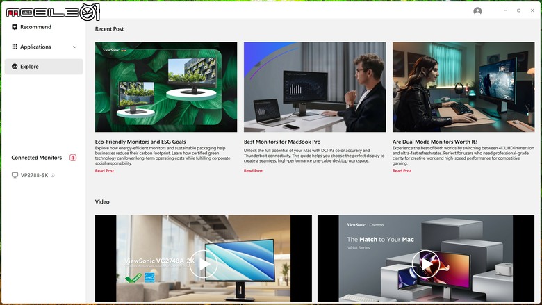The image size is (542, 305).
Task: Click the Are Dual Mode Monitors Worth It title
Action: [x=435, y=142]
